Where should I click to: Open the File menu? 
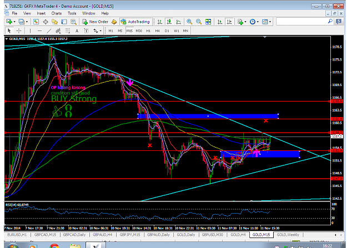coord(14,13)
